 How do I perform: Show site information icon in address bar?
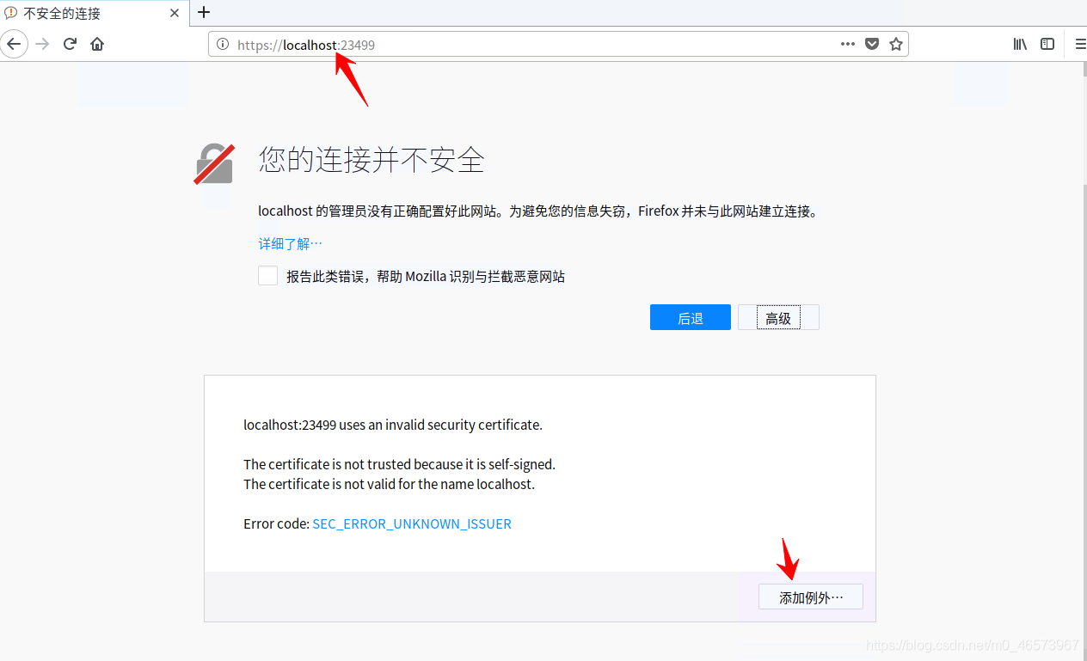223,44
